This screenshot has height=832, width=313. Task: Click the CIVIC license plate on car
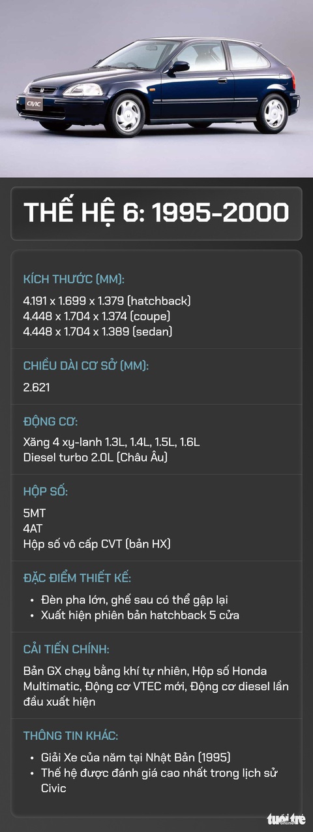point(35,103)
